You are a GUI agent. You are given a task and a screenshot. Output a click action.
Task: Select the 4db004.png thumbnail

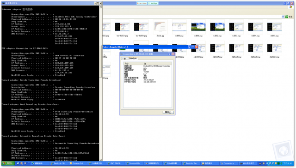pyautogui.click(x=217, y=48)
